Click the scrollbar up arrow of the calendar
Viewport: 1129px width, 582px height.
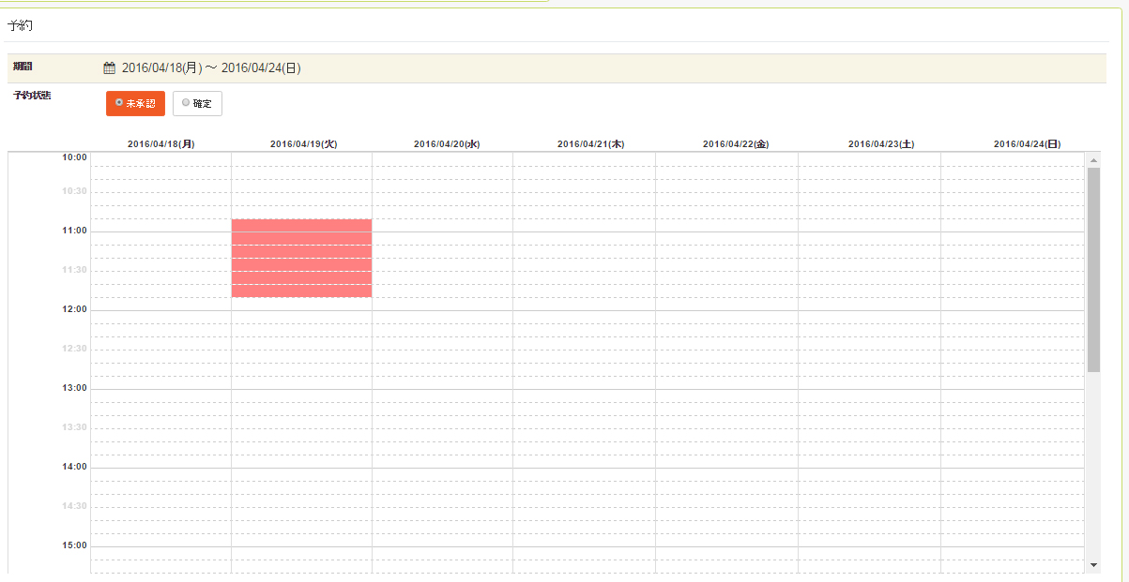1093,160
